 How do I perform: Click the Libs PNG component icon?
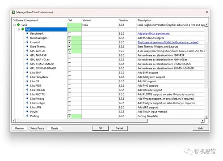point(27,85)
